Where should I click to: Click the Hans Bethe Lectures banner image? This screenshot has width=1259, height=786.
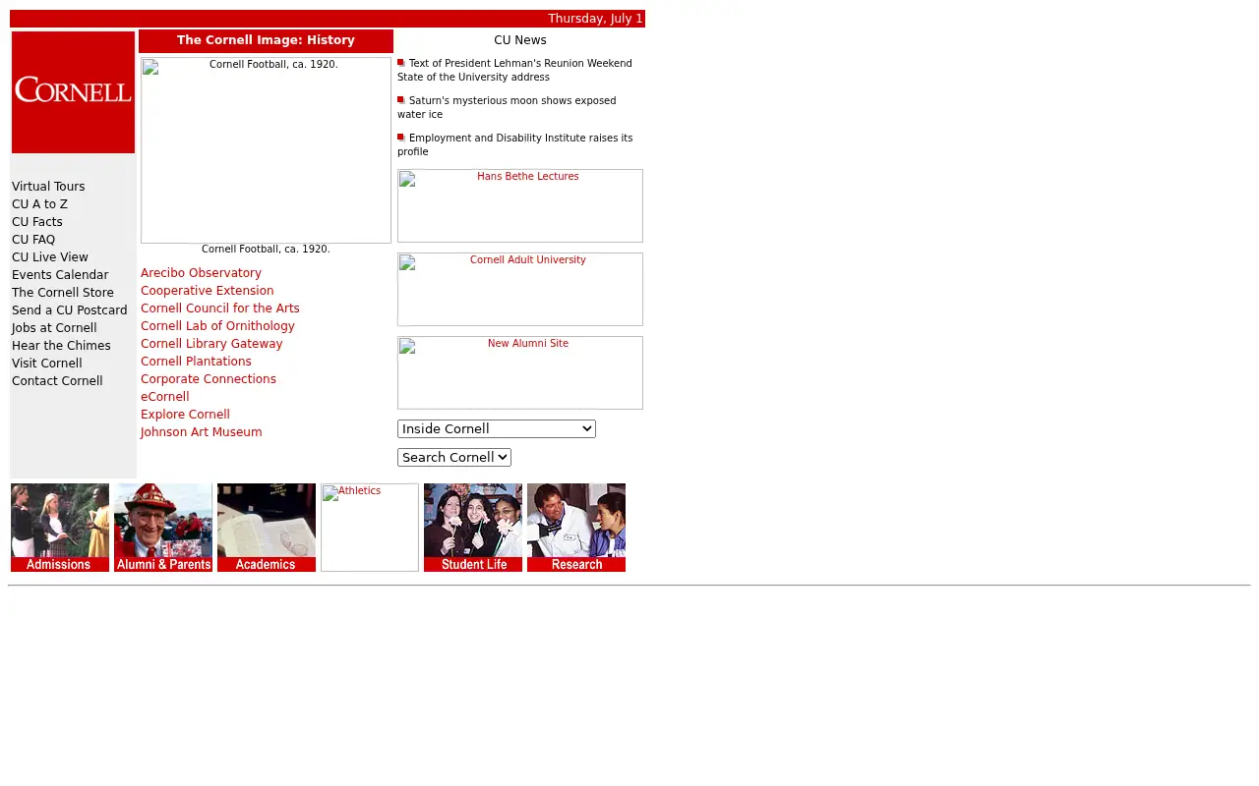pyautogui.click(x=520, y=206)
